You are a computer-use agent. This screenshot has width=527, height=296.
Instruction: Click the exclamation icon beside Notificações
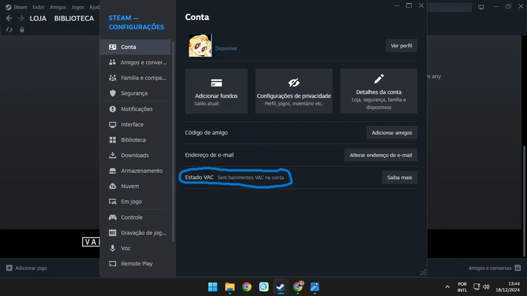(x=113, y=109)
